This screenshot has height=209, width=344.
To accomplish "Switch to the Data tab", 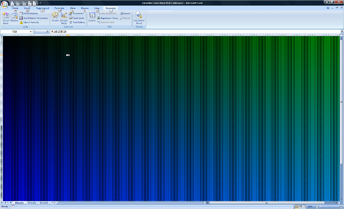I will 73,8.
